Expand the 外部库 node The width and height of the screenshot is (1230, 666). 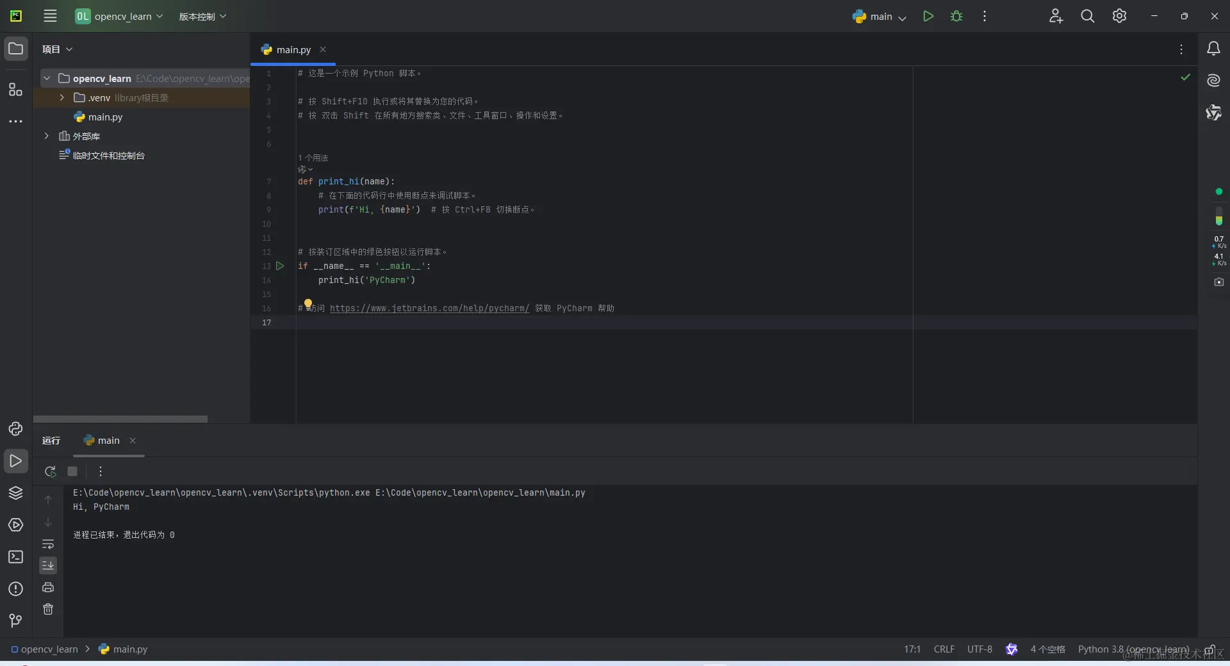click(46, 136)
